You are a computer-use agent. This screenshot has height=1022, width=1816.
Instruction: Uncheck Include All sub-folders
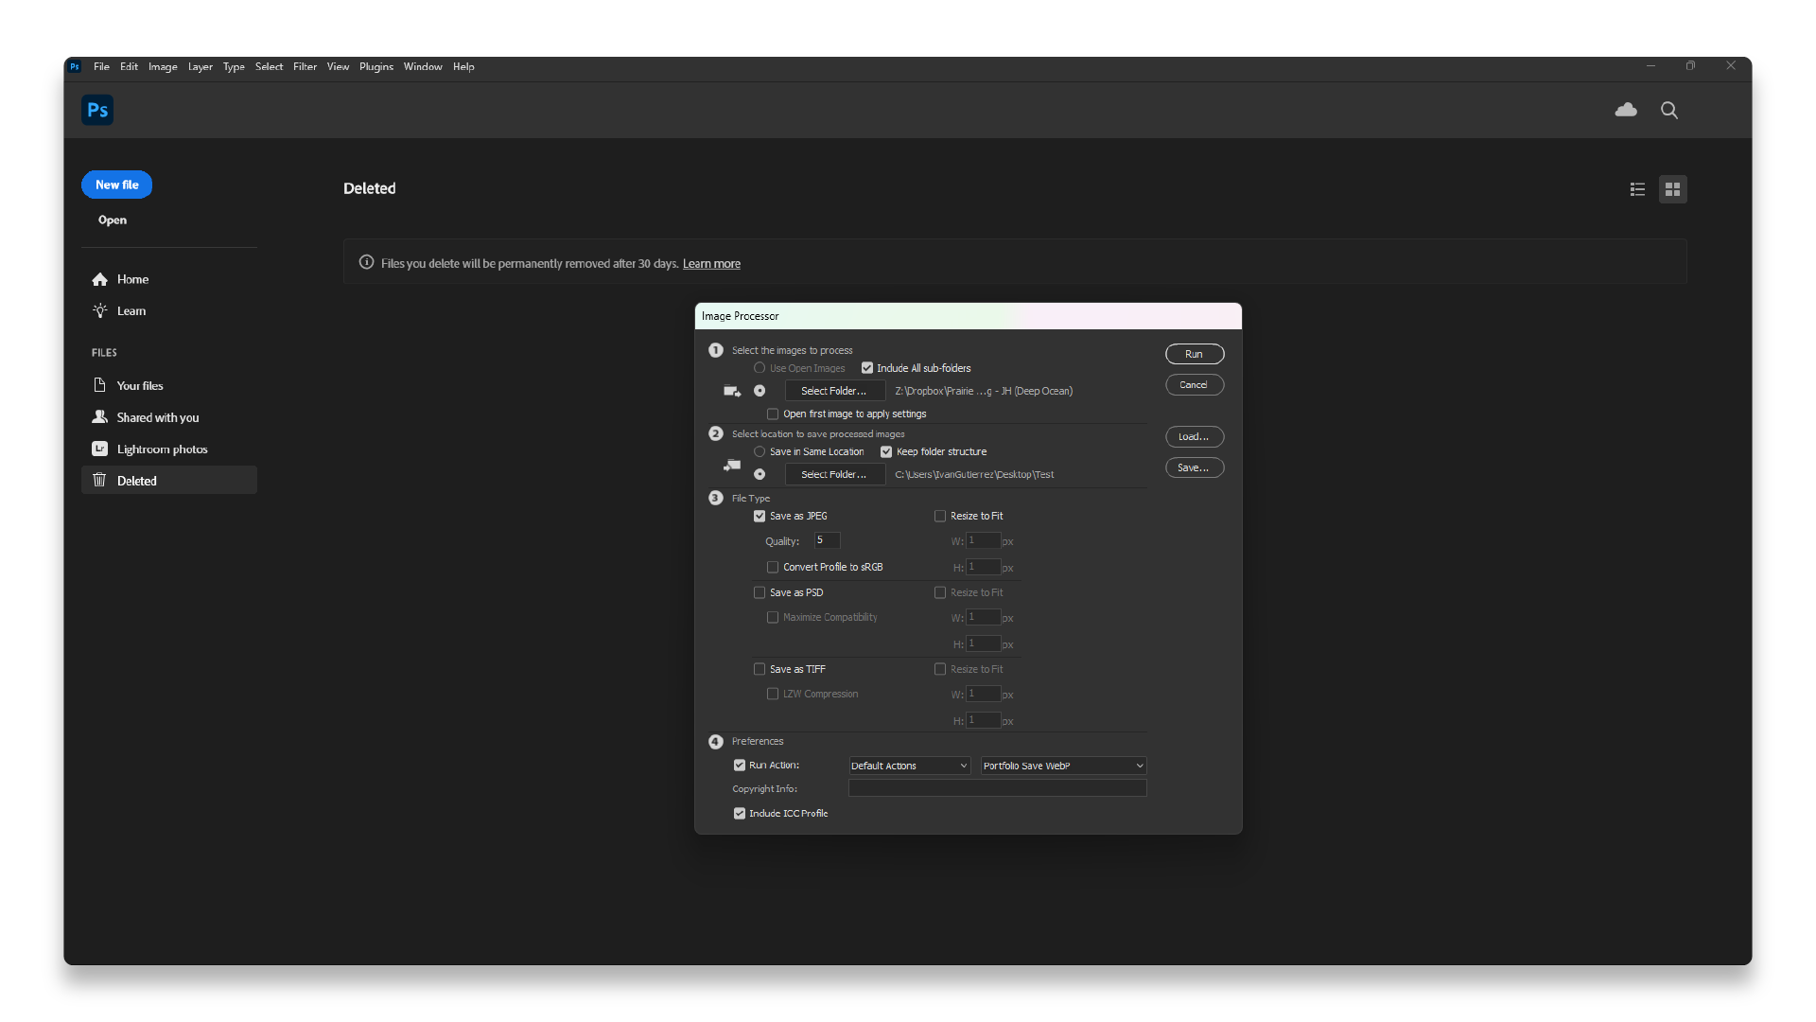coord(867,368)
